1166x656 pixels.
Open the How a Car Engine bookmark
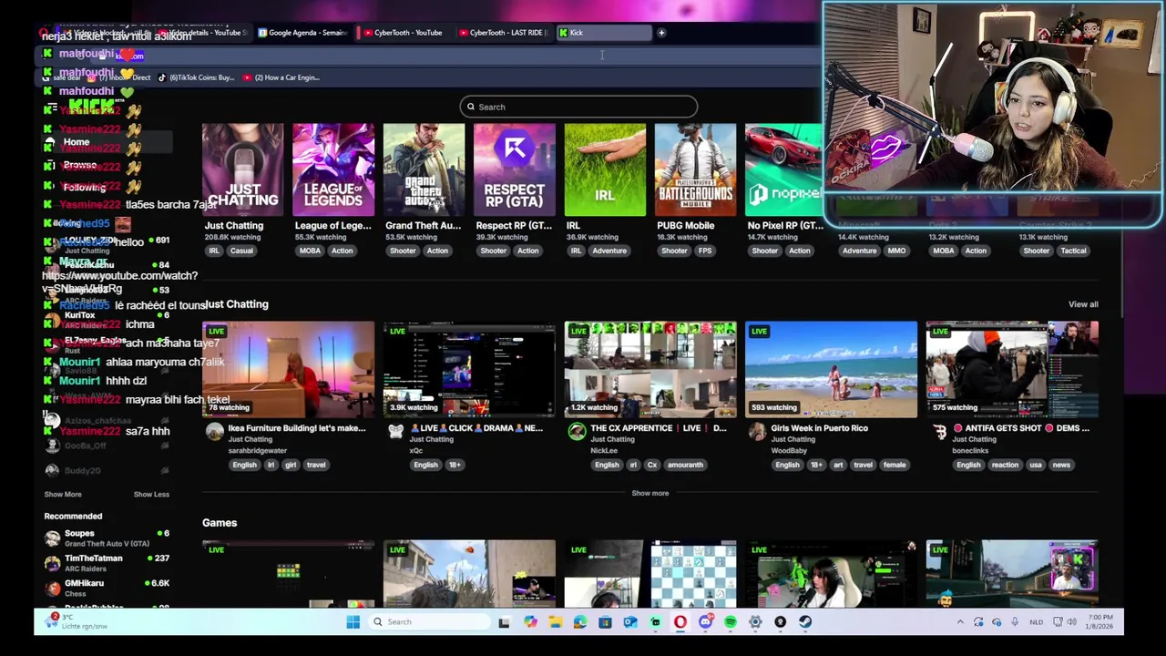point(281,77)
